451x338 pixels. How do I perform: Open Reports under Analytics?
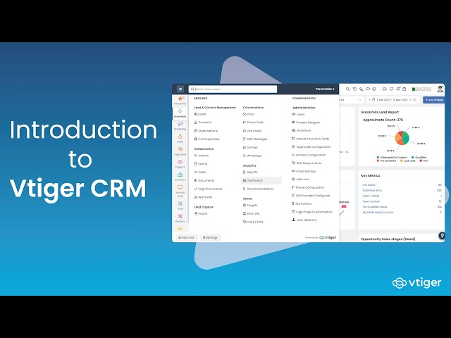click(250, 172)
